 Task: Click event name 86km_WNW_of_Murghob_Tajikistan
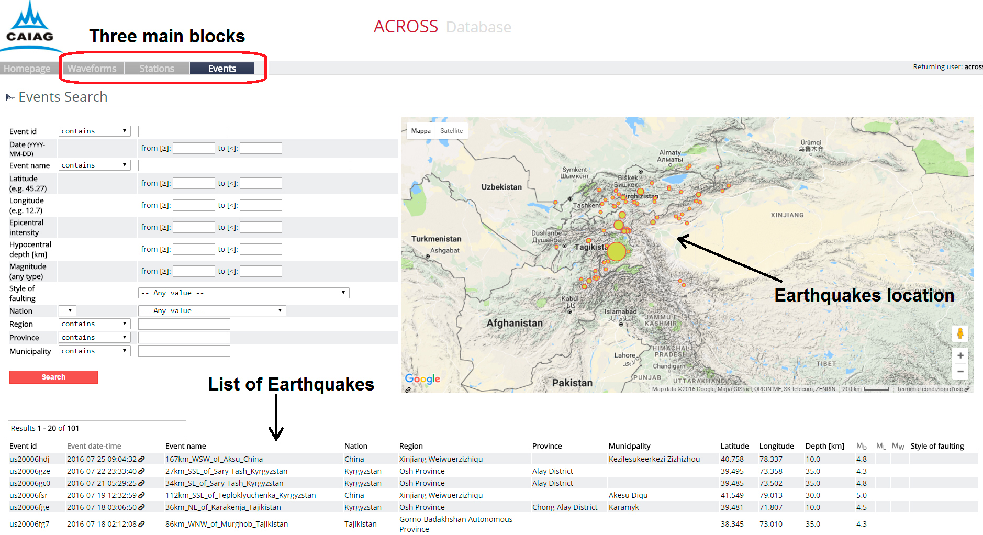[x=227, y=524]
